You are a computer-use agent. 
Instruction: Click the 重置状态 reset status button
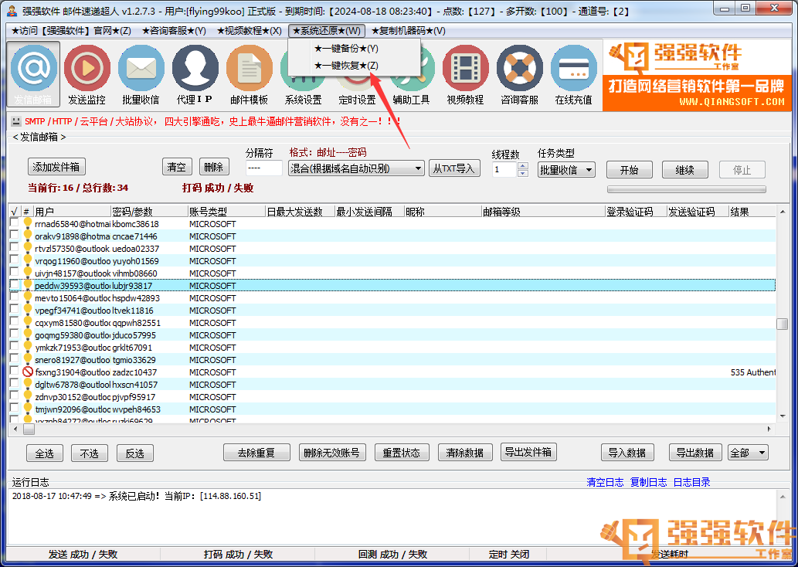point(402,453)
